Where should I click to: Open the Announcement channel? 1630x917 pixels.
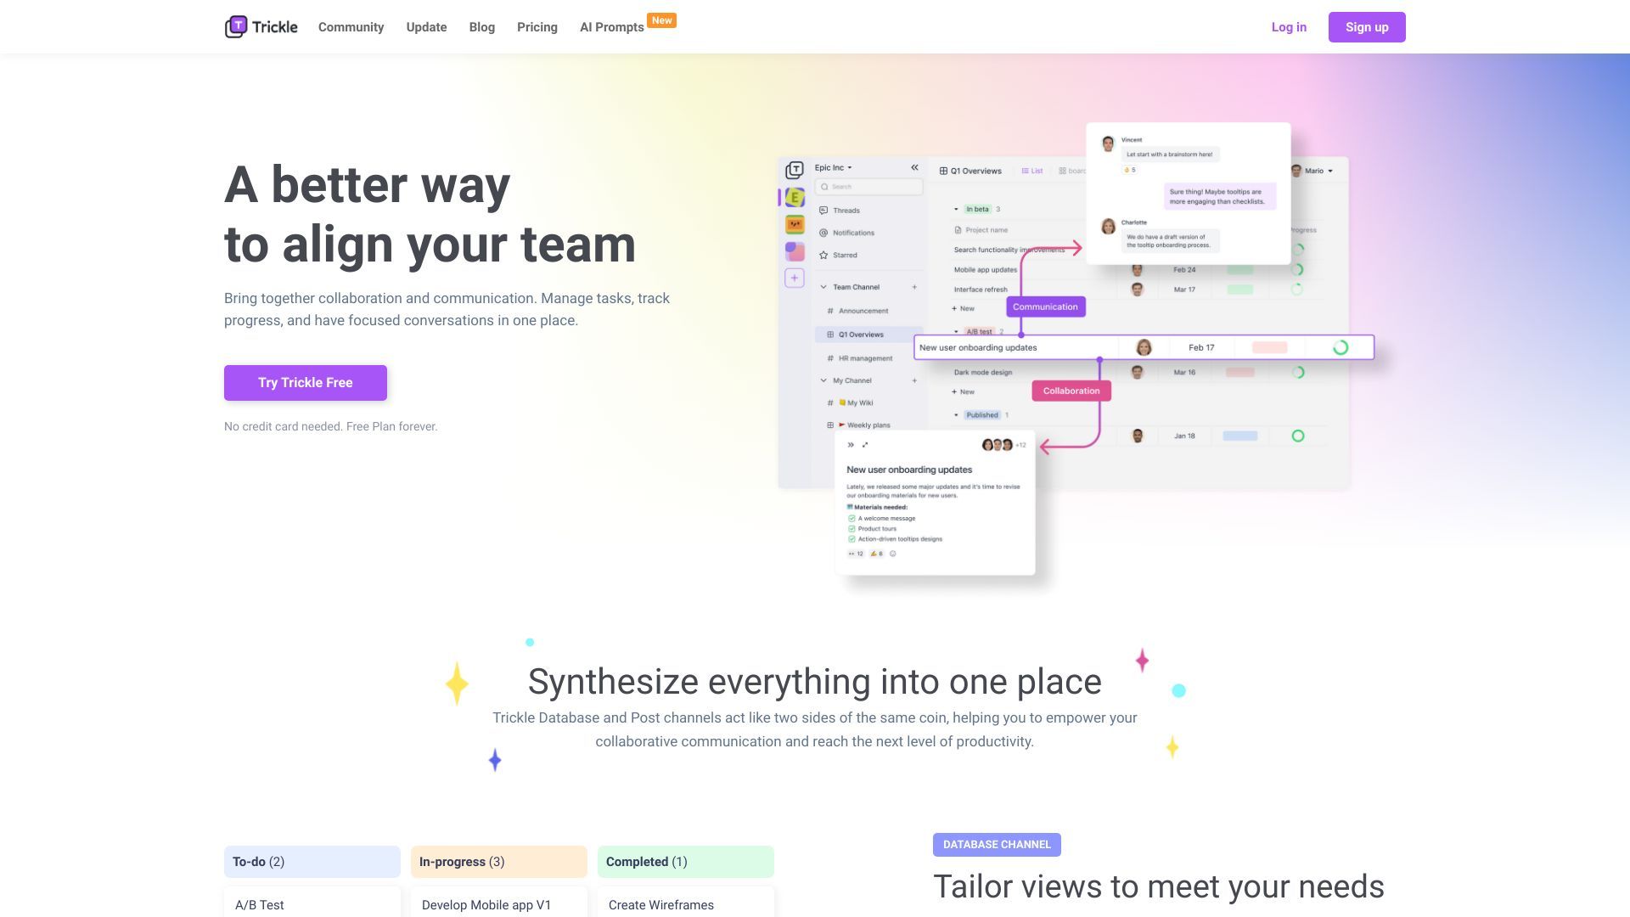pos(858,311)
